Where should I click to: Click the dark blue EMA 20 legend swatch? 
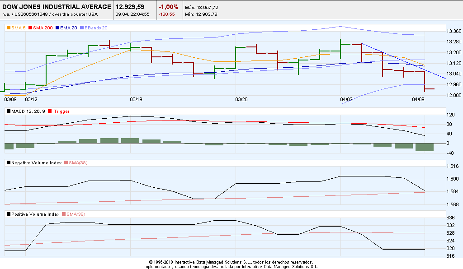57,28
